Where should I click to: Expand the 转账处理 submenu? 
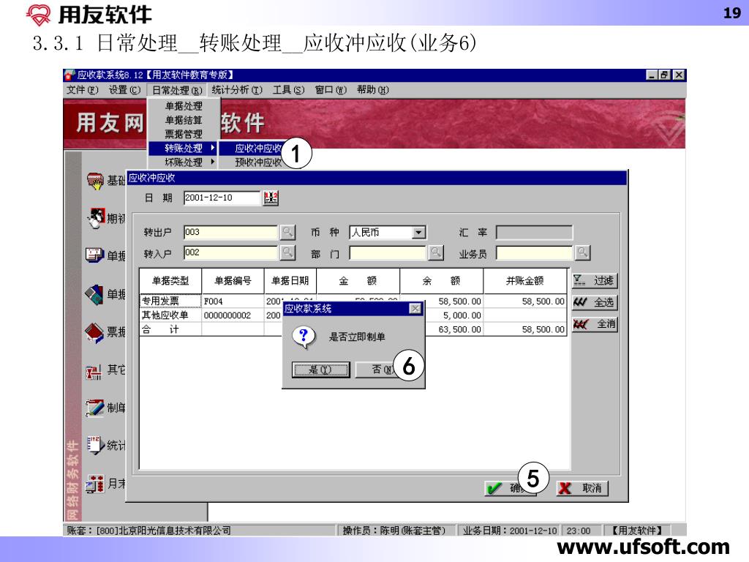184,148
